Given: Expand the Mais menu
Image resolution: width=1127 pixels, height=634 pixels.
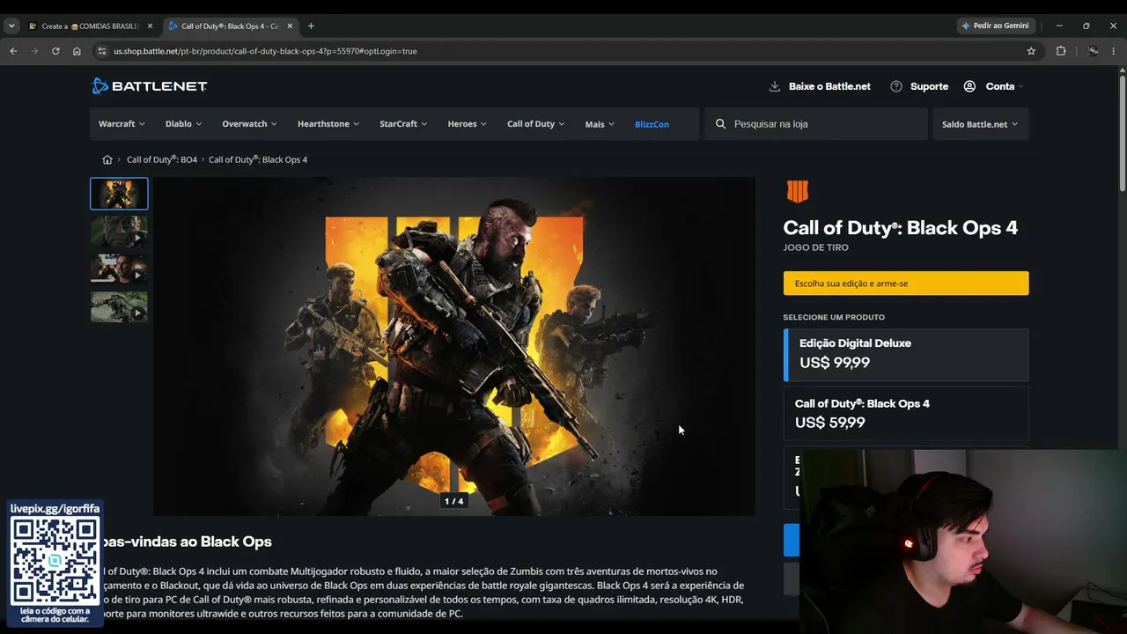Looking at the screenshot, I should pos(600,124).
